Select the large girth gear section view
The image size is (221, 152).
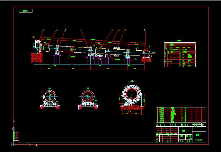[132, 97]
